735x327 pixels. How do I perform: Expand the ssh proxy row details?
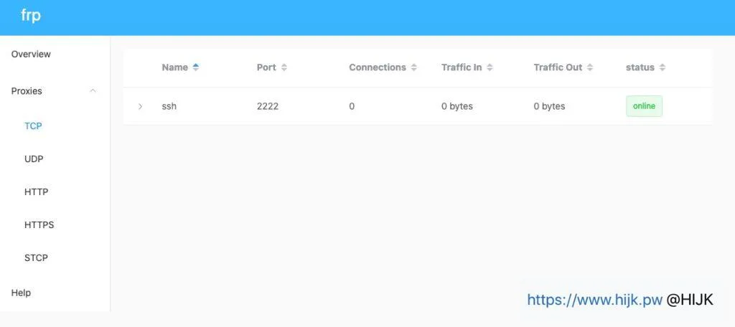140,106
